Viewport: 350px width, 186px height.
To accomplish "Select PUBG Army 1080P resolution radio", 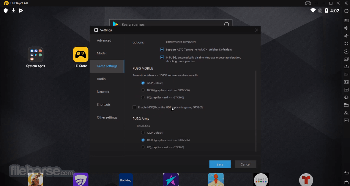I will 143,140.
